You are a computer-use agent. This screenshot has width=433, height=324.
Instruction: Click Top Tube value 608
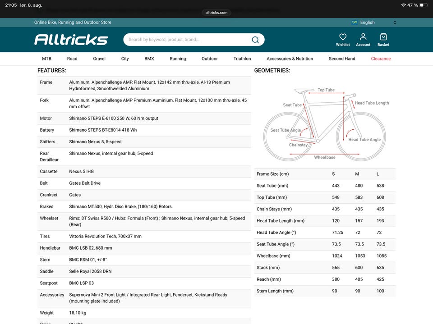380,198
